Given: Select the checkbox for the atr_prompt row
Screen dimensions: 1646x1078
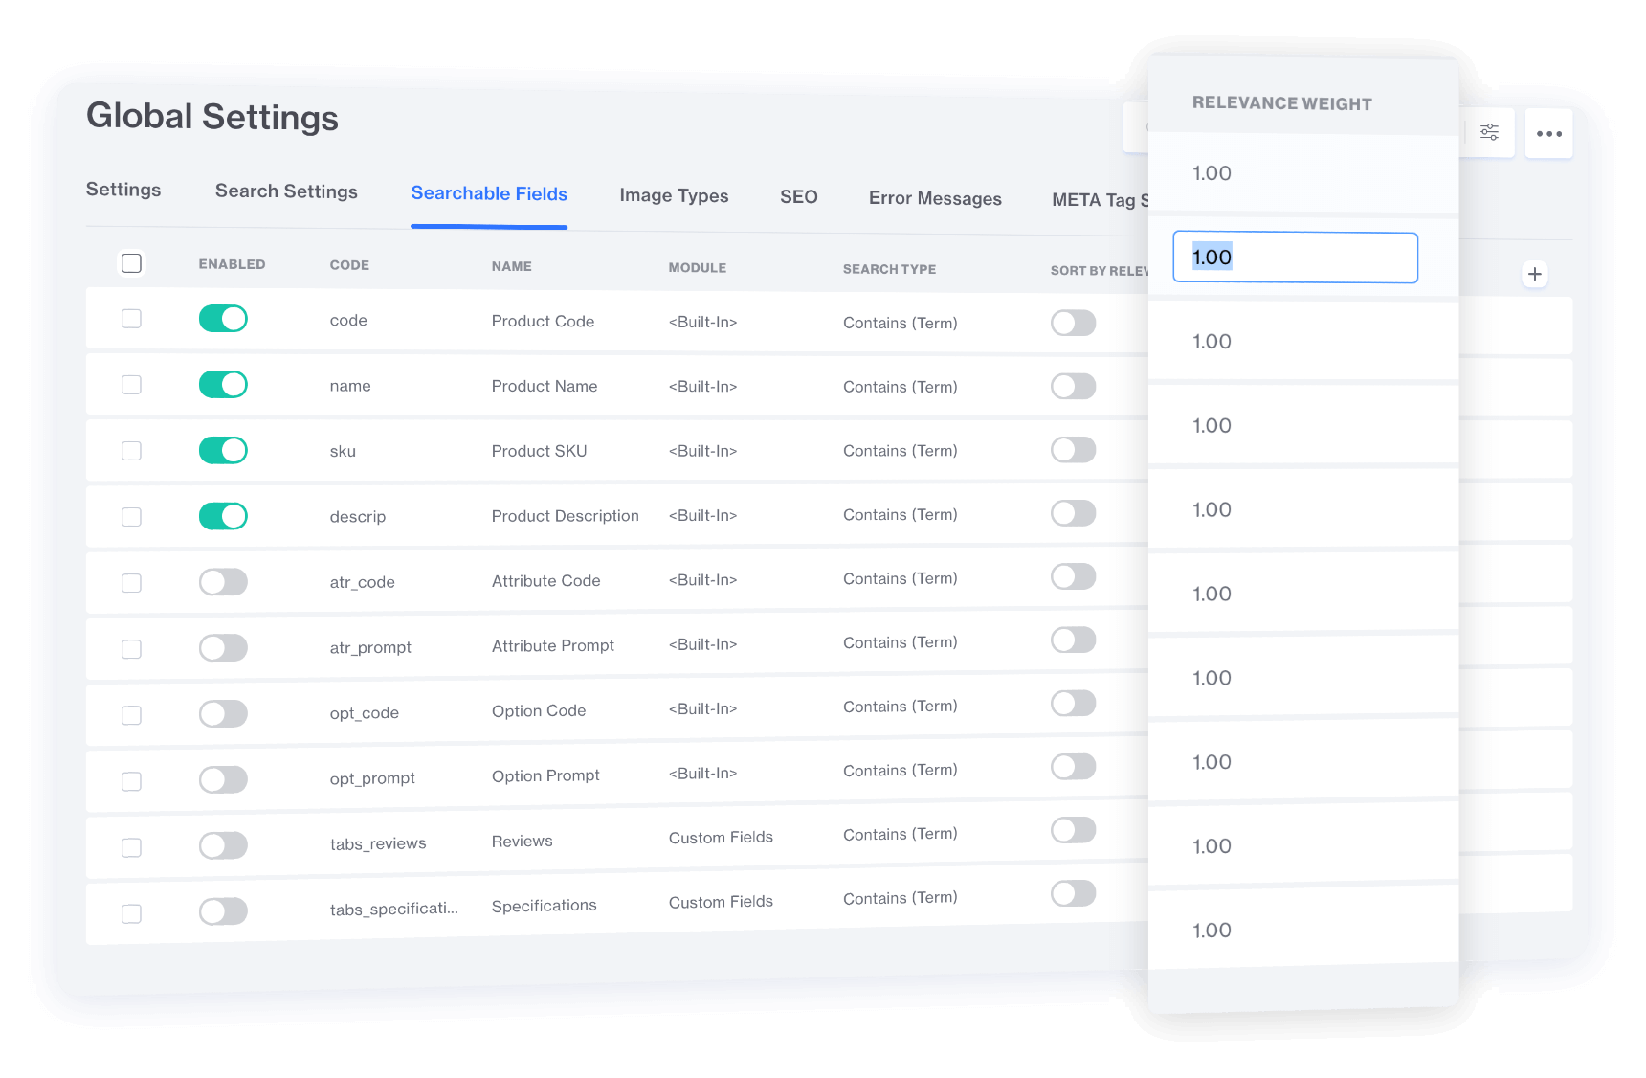Looking at the screenshot, I should point(132,649).
